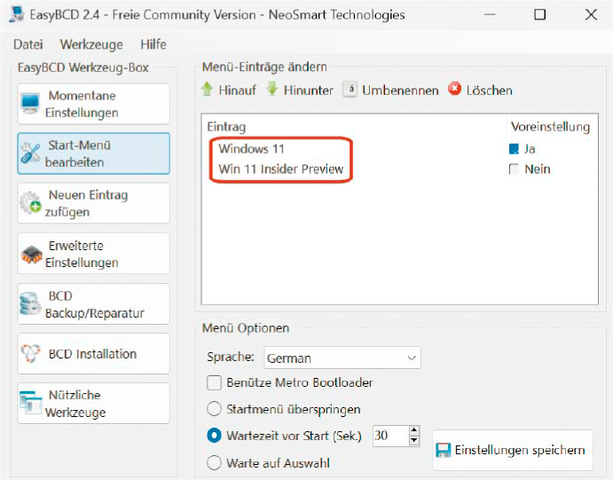Toggle default checkbox for Windows 11 (Ja)
Screen dimensions: 613x480
[x=514, y=149]
